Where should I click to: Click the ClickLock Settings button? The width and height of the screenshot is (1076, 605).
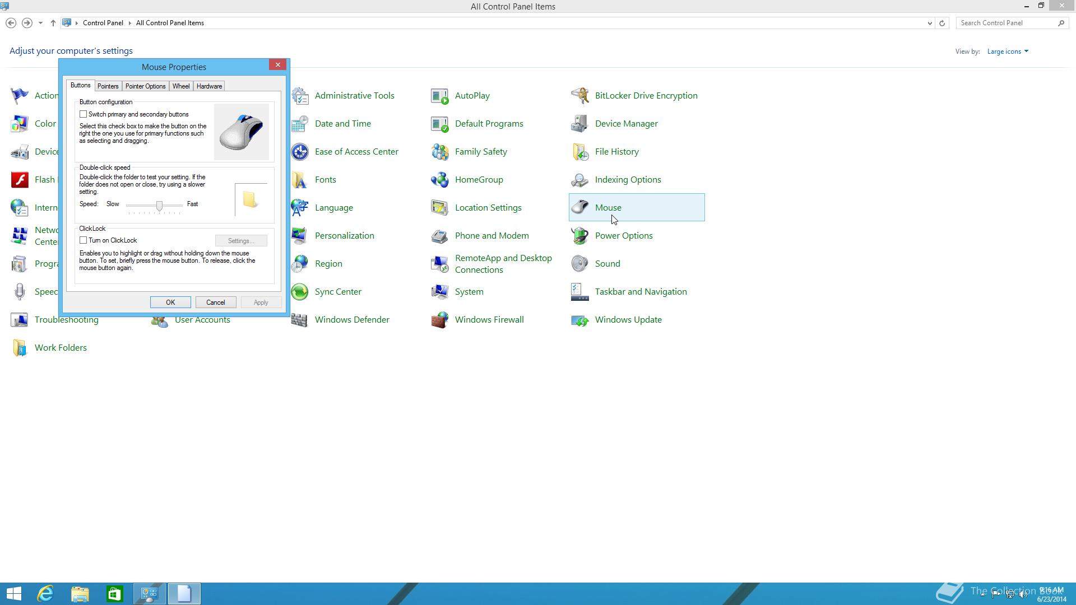241,241
